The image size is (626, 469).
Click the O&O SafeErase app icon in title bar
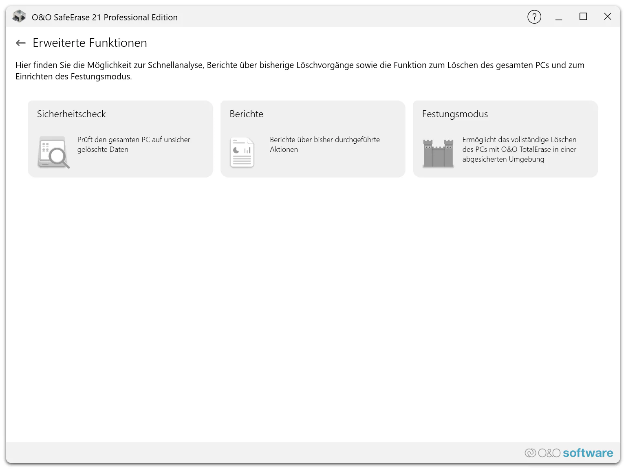click(x=19, y=17)
